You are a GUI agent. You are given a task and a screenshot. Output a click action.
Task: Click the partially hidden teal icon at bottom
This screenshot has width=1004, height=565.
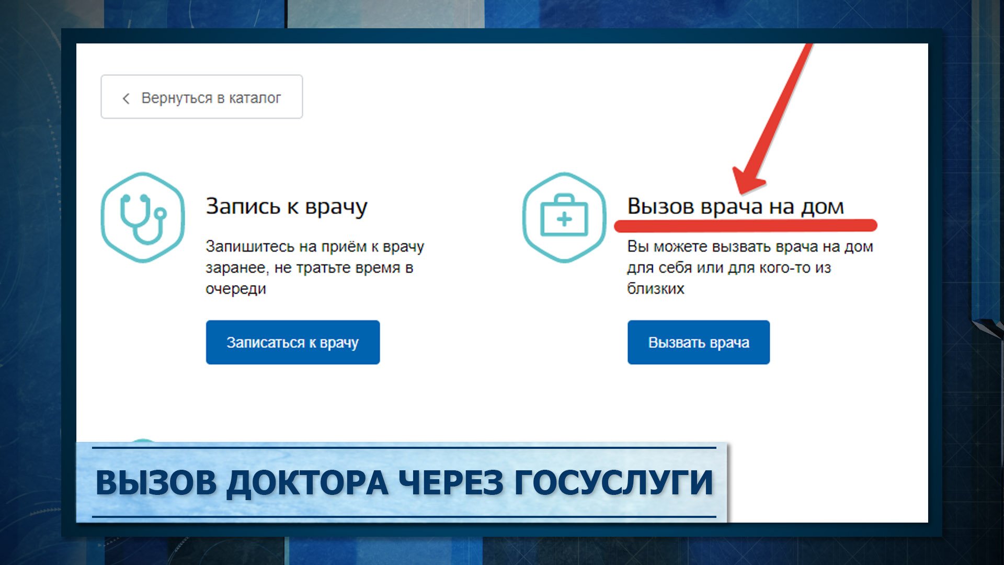click(142, 441)
